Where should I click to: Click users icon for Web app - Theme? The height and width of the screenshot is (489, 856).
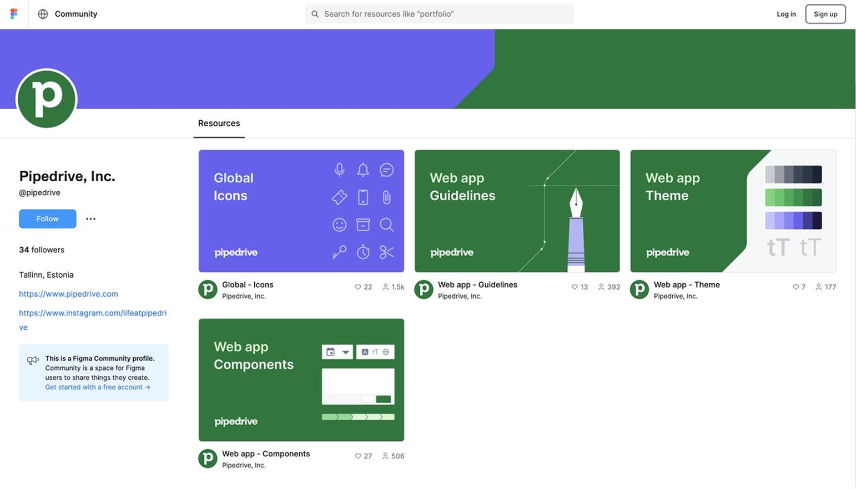[819, 287]
